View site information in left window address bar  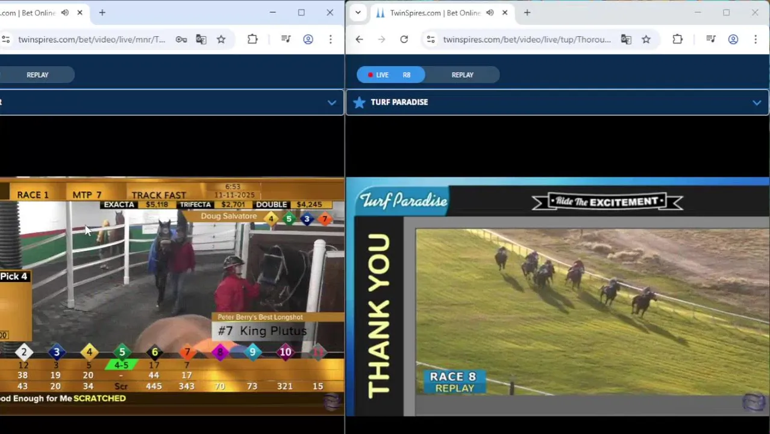tap(5, 39)
